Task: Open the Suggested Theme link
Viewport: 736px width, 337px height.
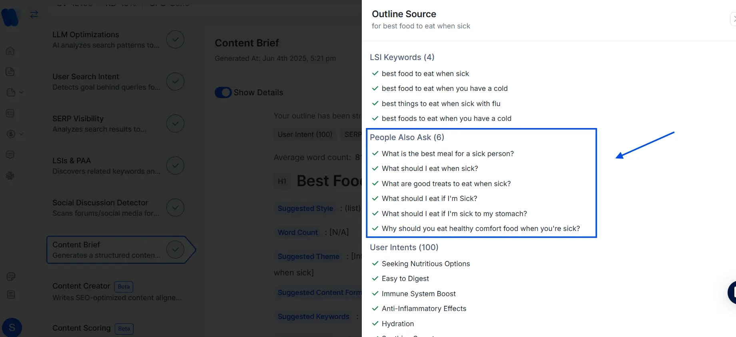Action: tap(308, 256)
